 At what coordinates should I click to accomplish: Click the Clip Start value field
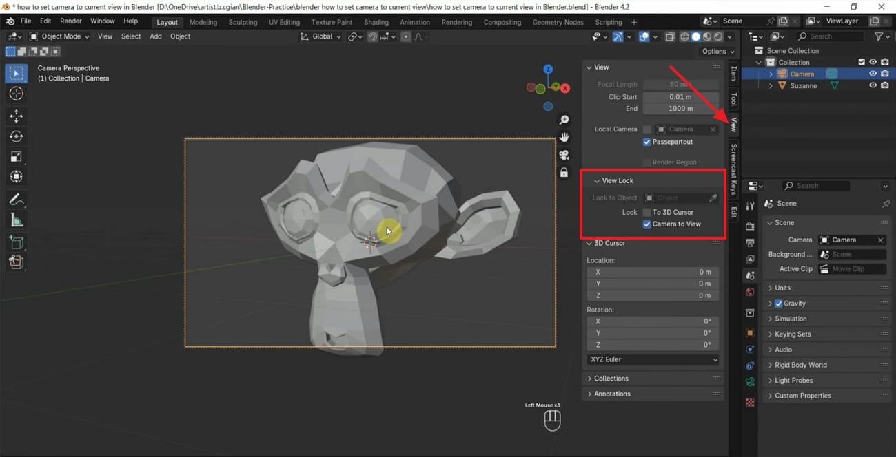coord(681,97)
